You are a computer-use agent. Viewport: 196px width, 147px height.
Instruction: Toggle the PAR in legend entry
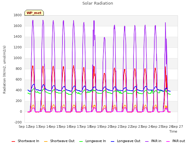click(x=153, y=141)
